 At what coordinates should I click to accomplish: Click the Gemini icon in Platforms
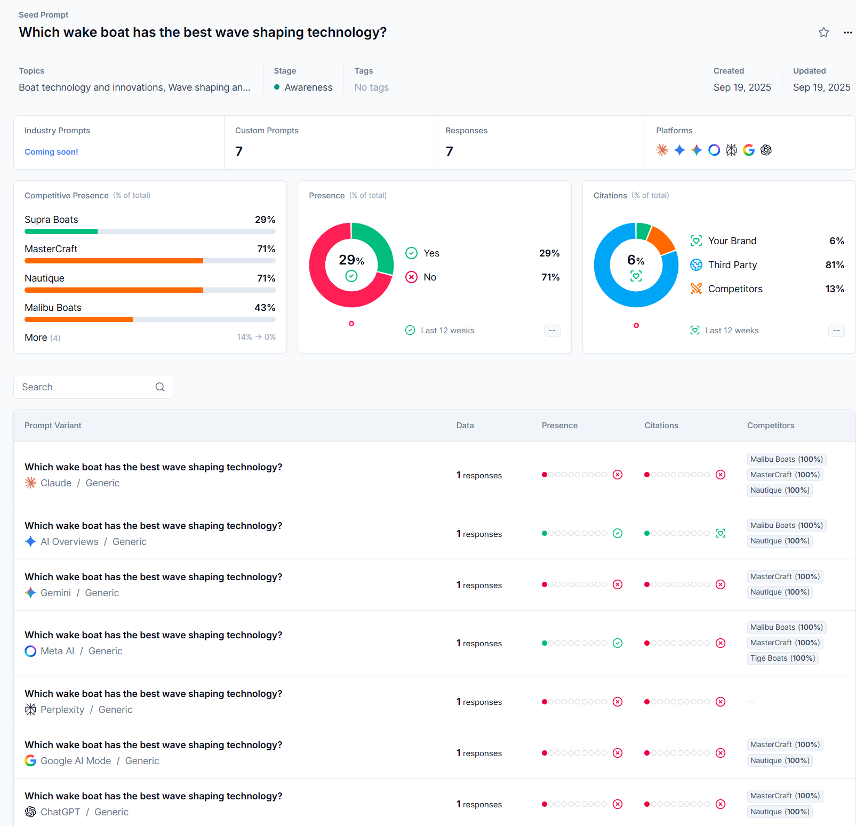(x=697, y=150)
